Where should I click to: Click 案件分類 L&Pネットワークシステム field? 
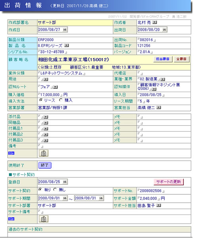click(61, 73)
